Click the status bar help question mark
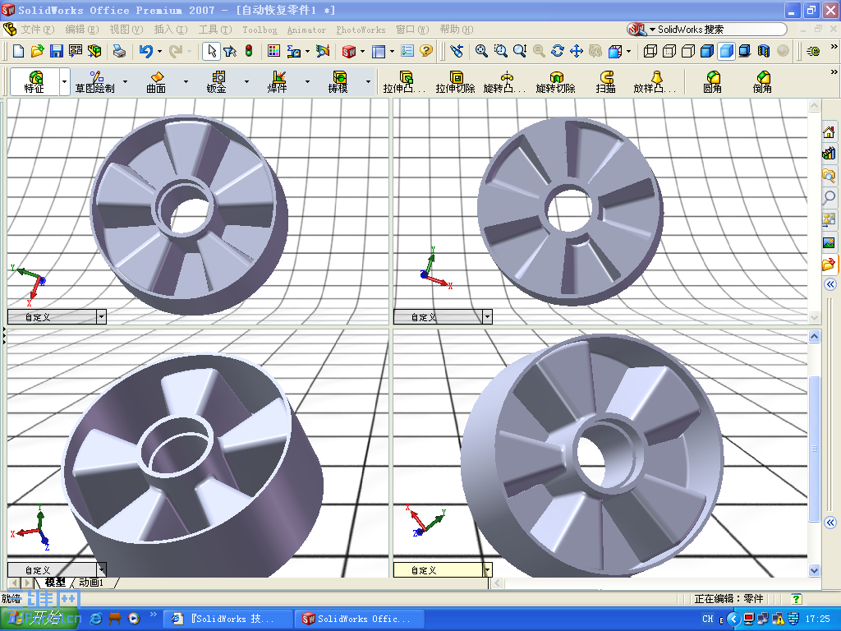Screen dimensions: 841x631 796,598
